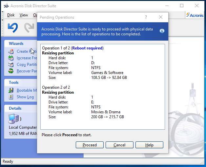
Task: Click the 'Reboot required' text
Action: 87,48
